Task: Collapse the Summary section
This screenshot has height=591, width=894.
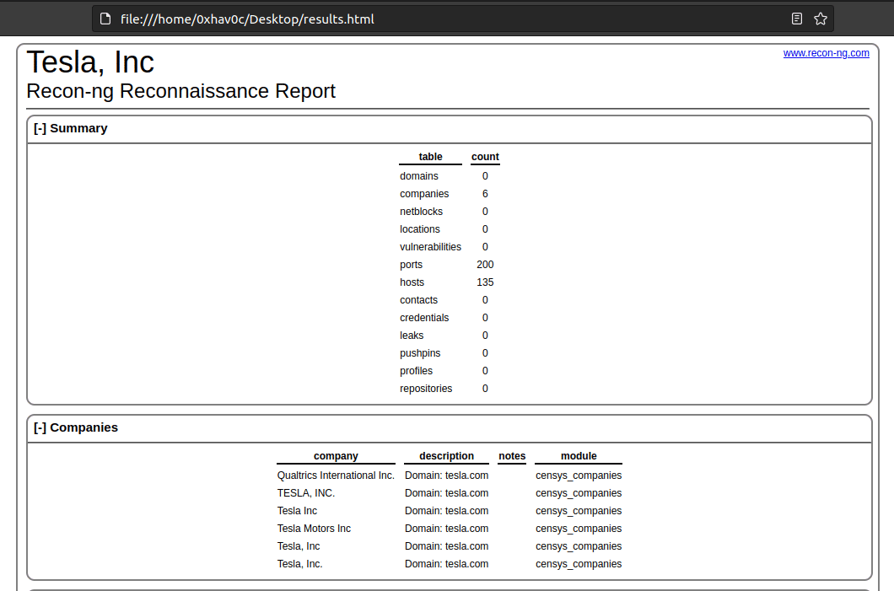Action: [40, 129]
